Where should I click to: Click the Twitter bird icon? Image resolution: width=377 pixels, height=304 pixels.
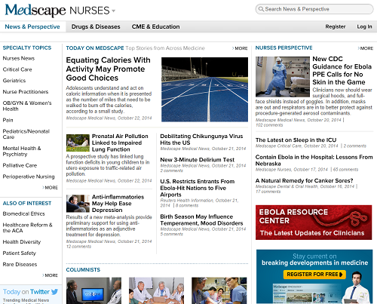(54, 292)
